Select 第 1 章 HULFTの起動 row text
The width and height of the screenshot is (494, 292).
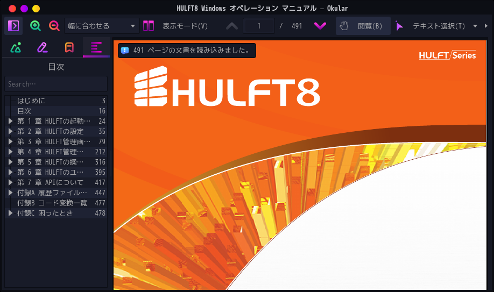point(54,121)
